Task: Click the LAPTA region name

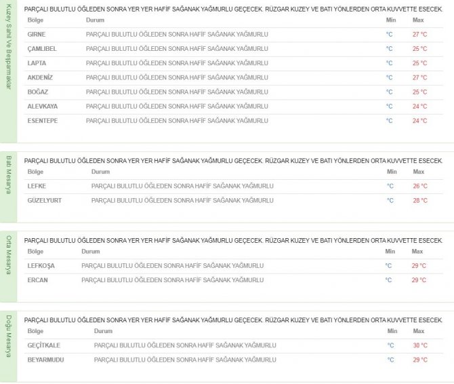Action: 37,63
